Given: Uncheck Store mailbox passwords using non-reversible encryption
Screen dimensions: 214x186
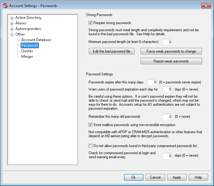Looking at the screenshot, I should coord(90,125).
